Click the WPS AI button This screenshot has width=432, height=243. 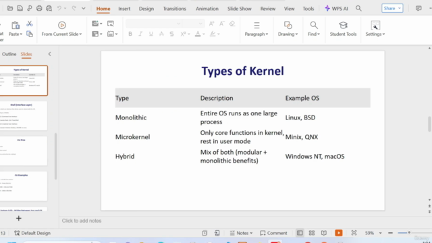click(x=336, y=9)
